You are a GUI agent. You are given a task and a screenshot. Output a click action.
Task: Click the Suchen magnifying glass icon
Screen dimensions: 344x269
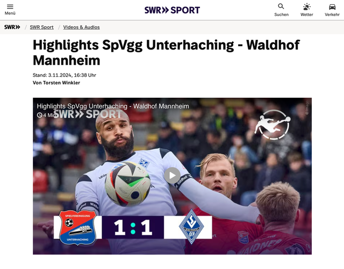tap(281, 6)
